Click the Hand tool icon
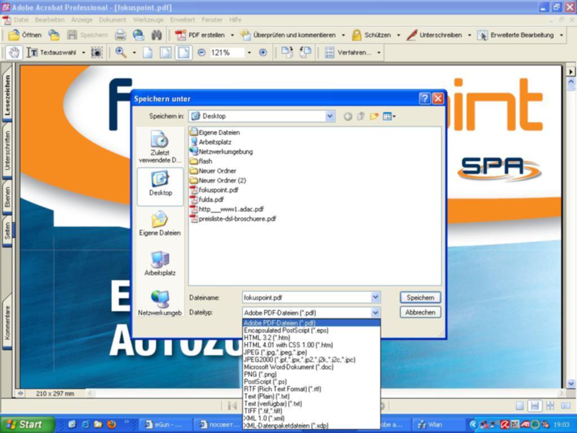The width and height of the screenshot is (577, 433). [14, 52]
